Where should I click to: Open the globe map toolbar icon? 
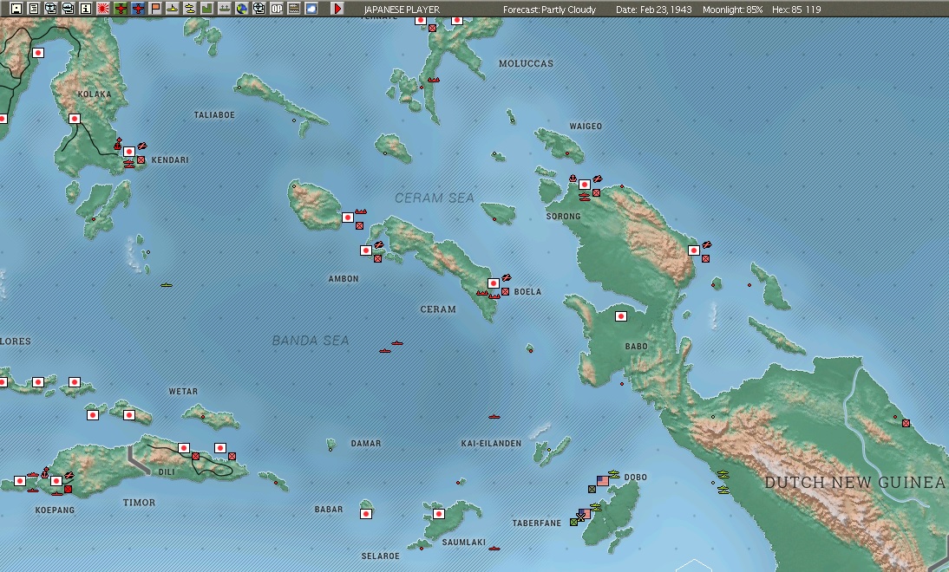point(241,9)
